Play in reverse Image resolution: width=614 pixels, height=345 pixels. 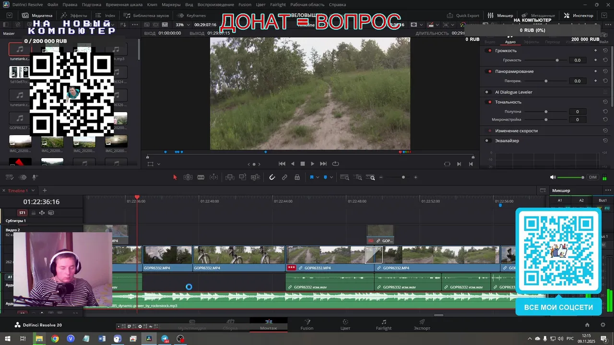tap(293, 164)
